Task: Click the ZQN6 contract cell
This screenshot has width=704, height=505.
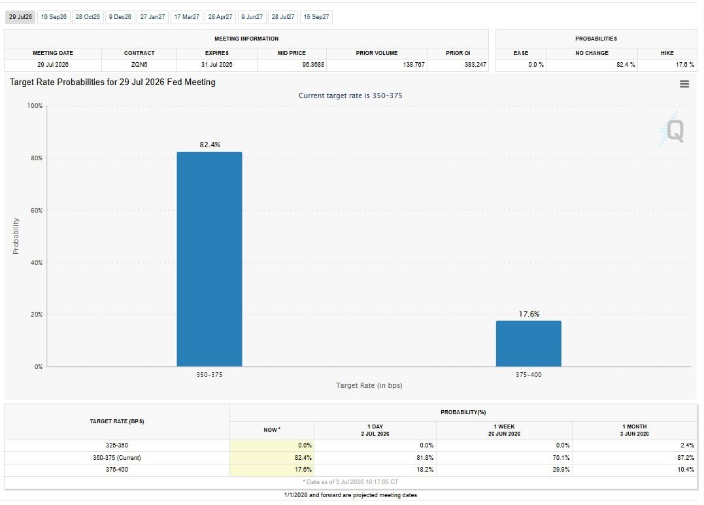Action: coord(139,65)
